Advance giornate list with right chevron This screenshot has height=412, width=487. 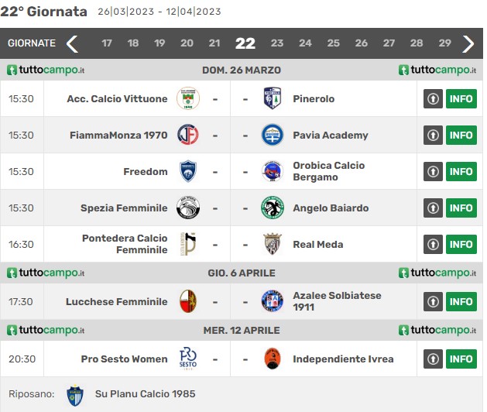click(468, 44)
